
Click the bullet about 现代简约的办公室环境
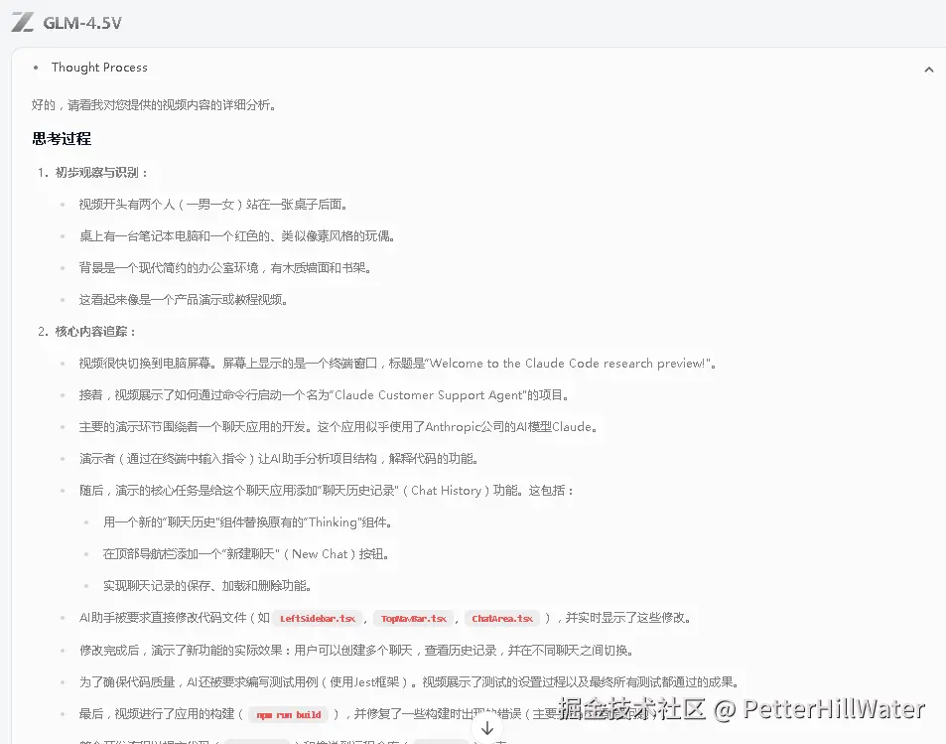coord(225,268)
